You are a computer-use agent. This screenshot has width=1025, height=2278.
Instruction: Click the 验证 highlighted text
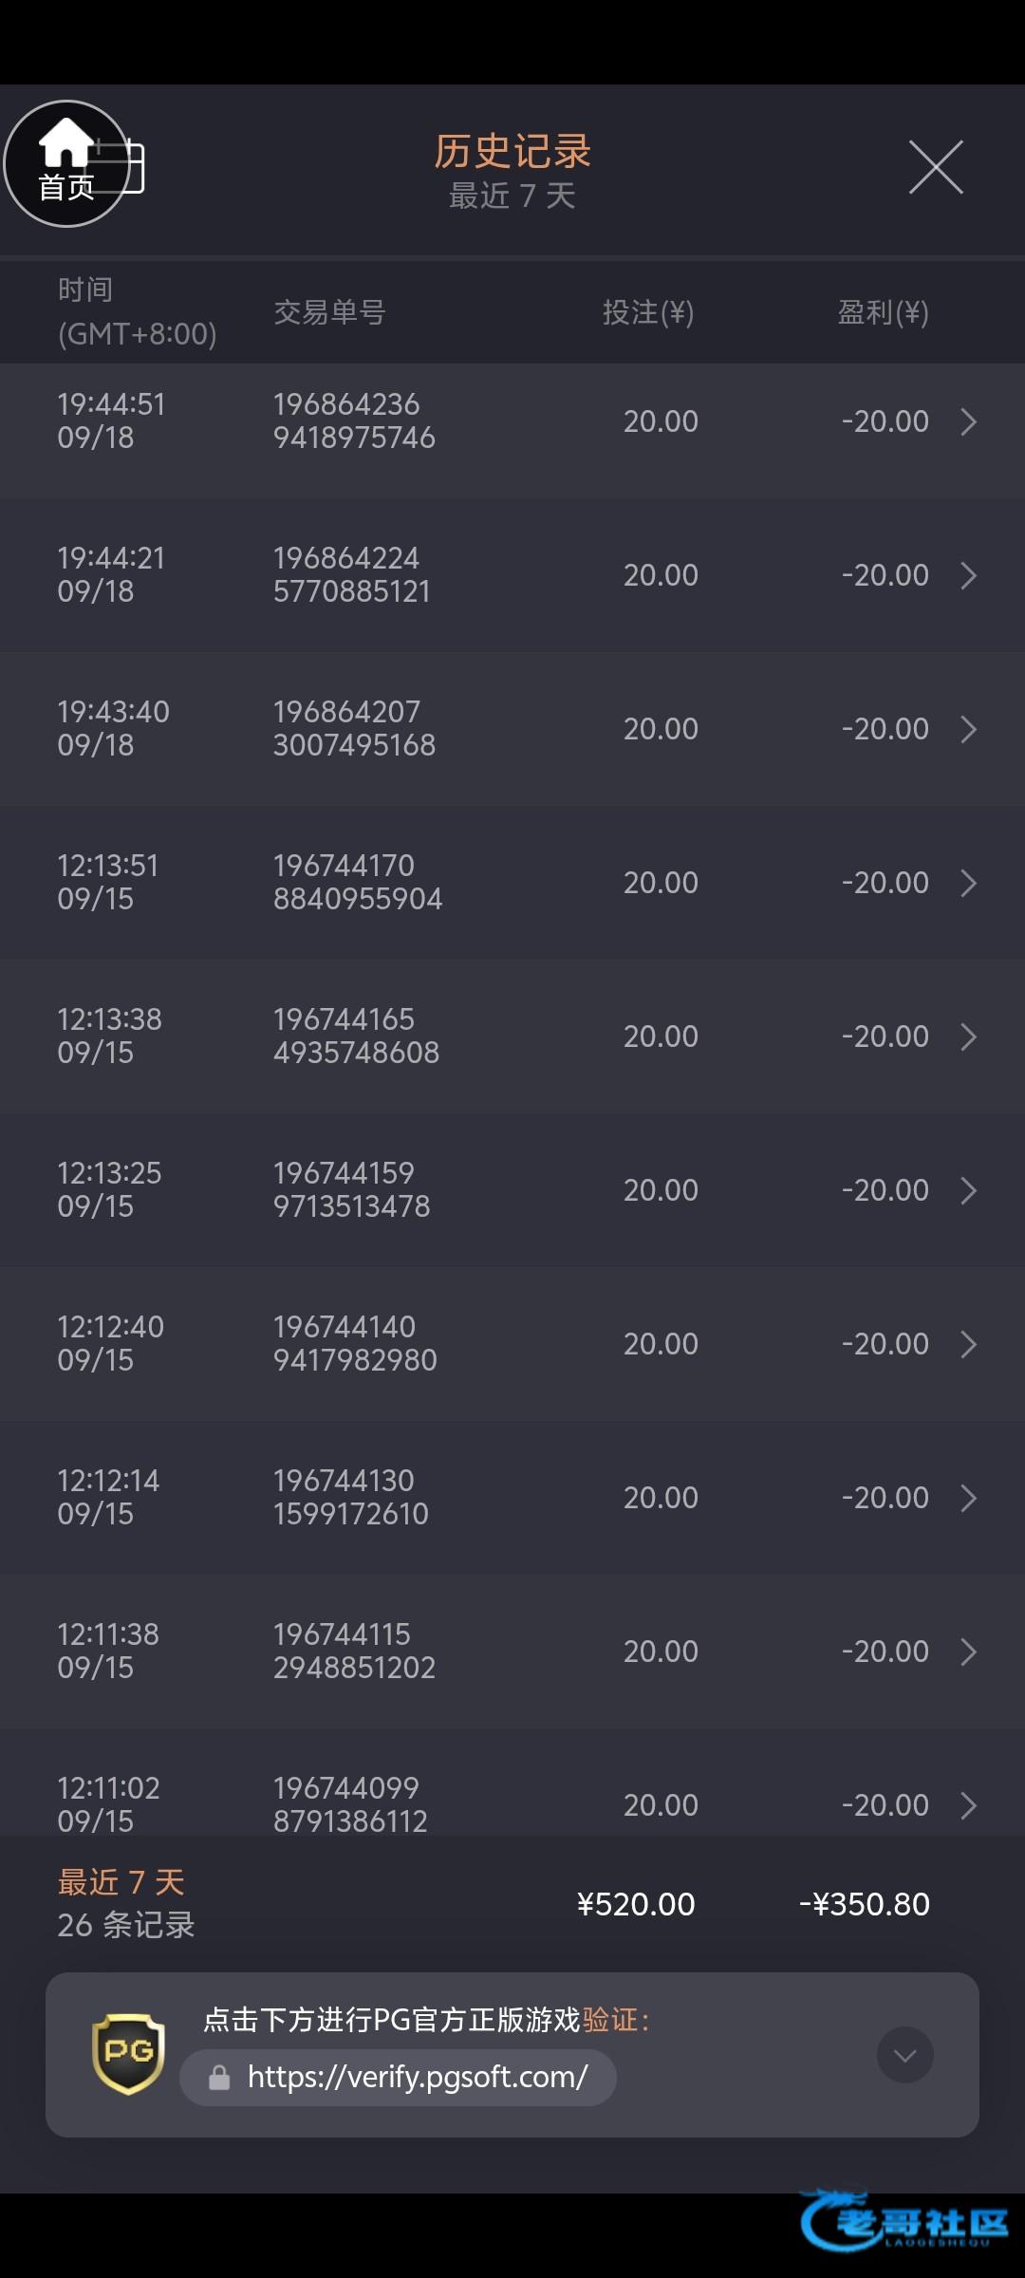[x=609, y=2020]
